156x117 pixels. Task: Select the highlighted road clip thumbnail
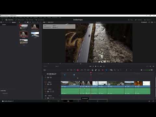coord(24,34)
